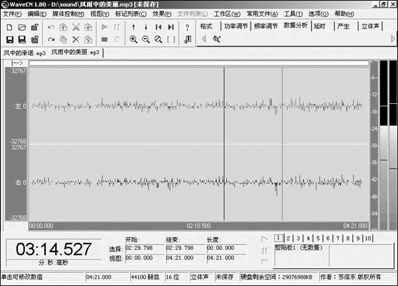Click the selection 开始 start time field

click(142, 248)
